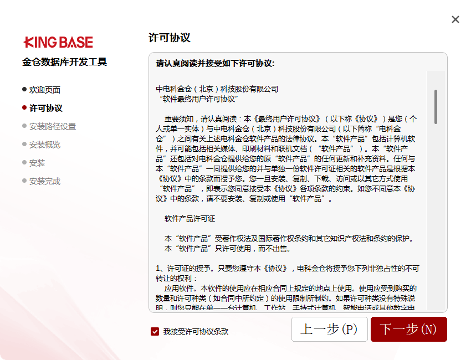The width and height of the screenshot is (471, 360).
Task: Click the 金仓数据库开发工具 product title
Action: tap(64, 61)
